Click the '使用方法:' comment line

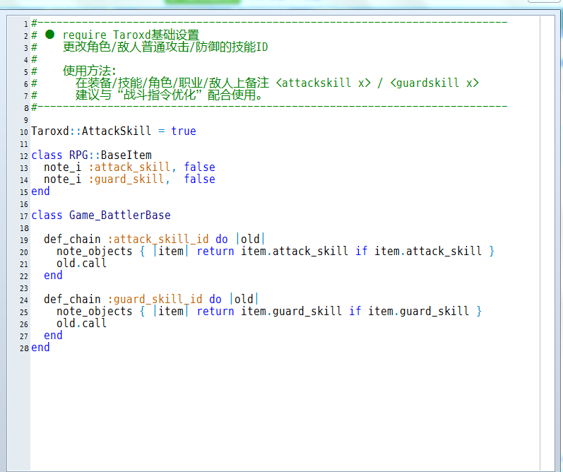click(90, 71)
